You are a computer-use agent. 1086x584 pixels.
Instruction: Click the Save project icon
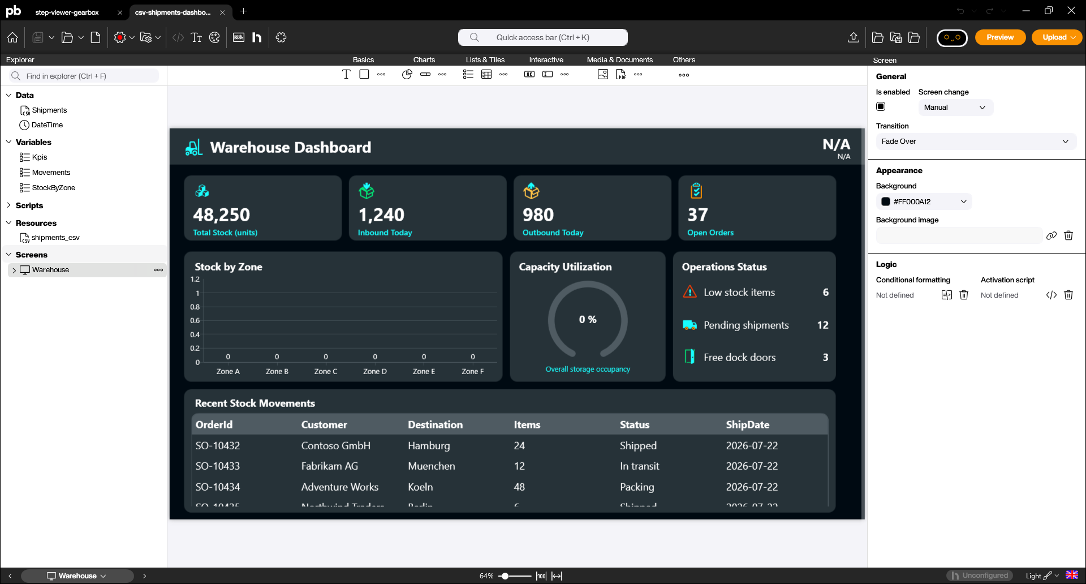[38, 37]
